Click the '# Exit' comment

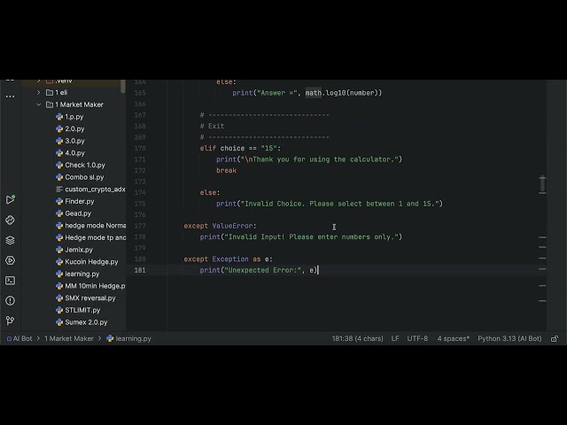213,126
